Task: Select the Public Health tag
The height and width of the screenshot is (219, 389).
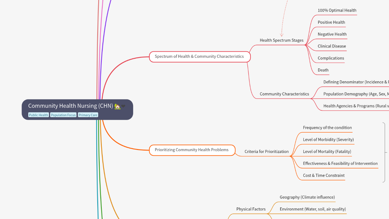Action: [x=39, y=115]
